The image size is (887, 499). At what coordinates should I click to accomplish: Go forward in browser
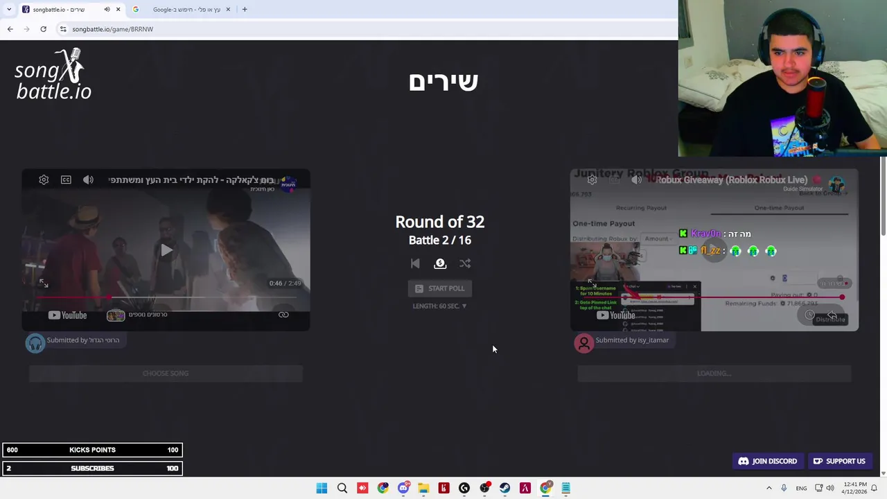click(26, 29)
